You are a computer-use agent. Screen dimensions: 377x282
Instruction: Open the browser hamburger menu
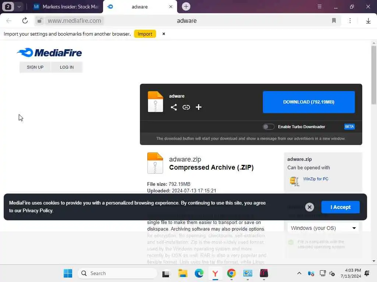pos(319,7)
